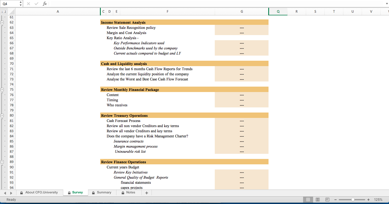Click the answer cell beside Timing
Viewport: 389px width, 204px height.
point(242,100)
